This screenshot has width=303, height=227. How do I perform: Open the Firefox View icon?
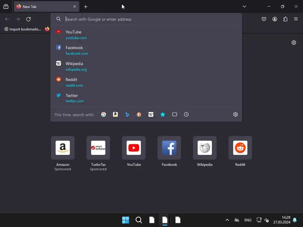tap(6, 7)
